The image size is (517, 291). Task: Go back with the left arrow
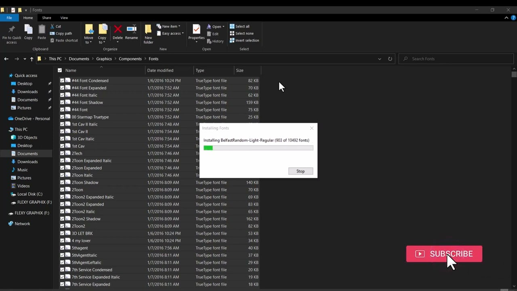[6, 59]
